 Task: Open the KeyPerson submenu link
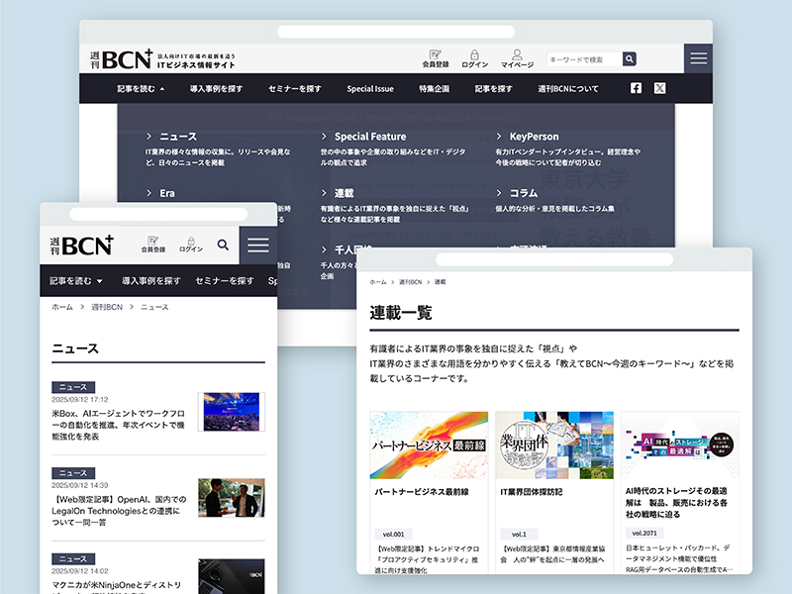(534, 137)
